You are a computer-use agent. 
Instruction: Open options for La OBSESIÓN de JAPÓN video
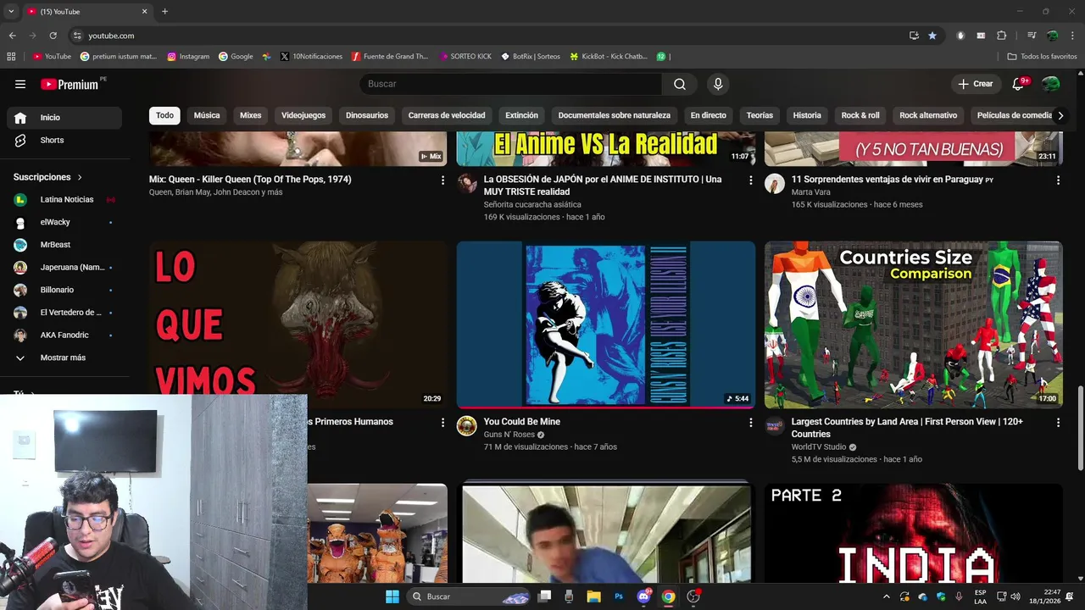(750, 180)
